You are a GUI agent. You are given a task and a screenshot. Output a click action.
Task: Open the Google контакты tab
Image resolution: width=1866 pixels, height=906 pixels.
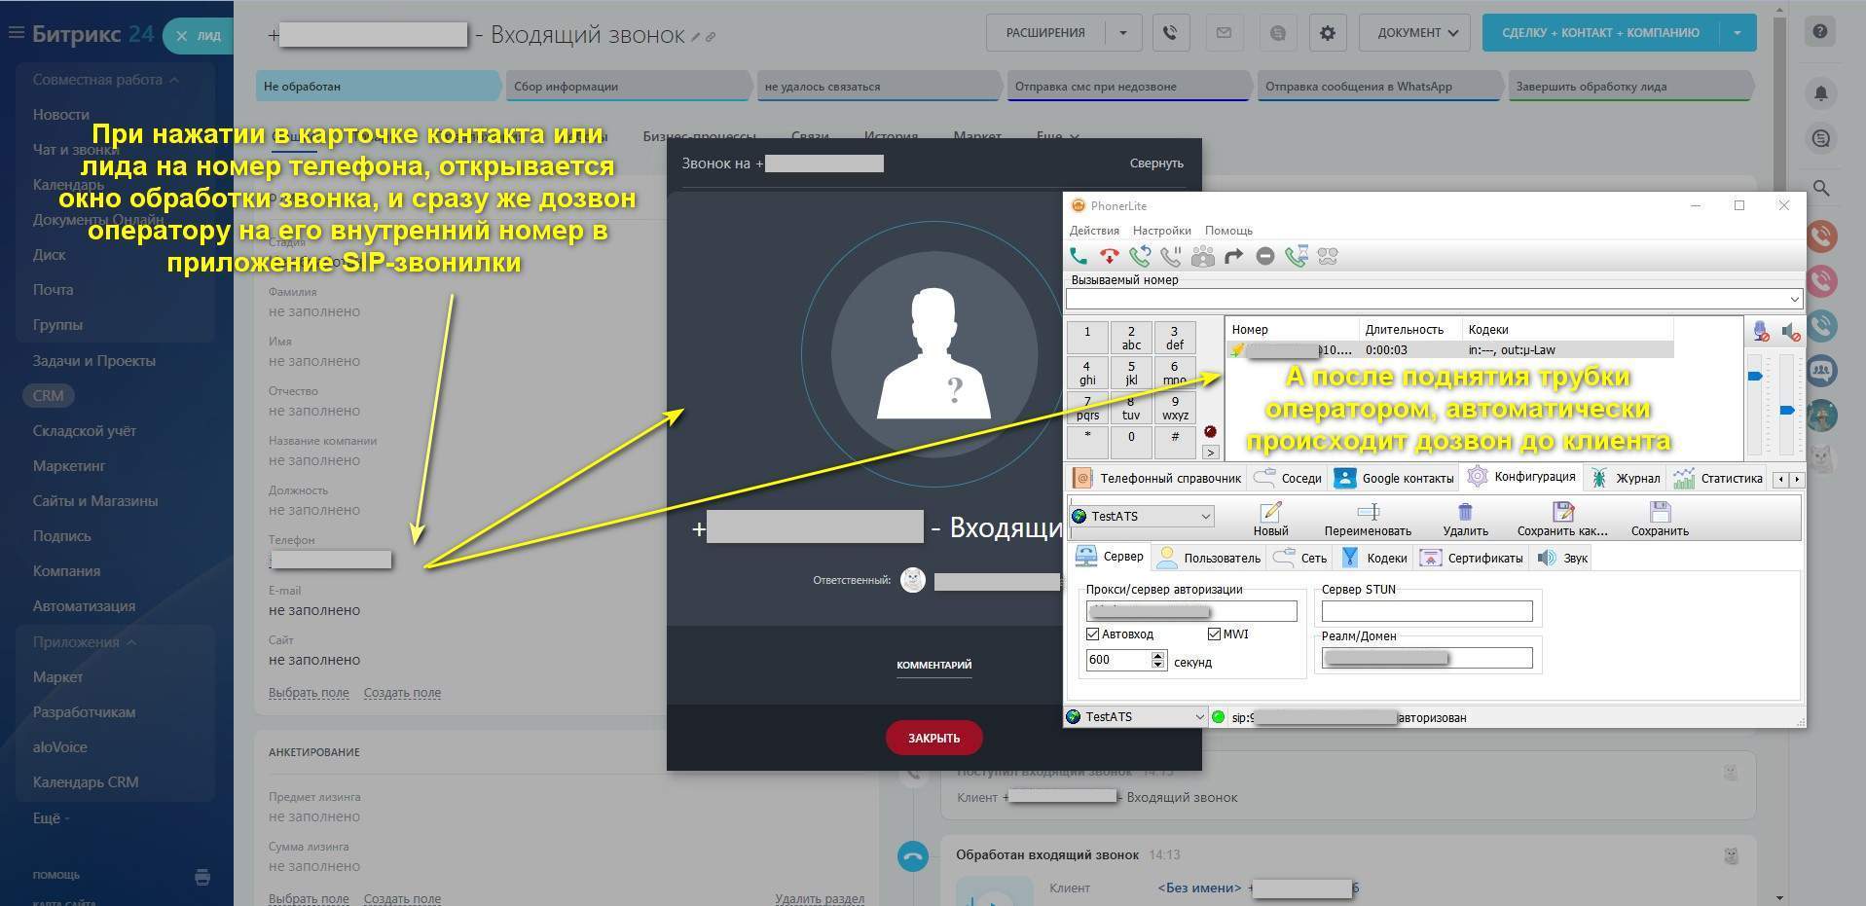[1393, 478]
